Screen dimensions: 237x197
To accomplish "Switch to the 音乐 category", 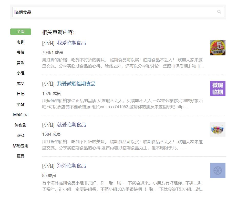I will tap(20, 63).
